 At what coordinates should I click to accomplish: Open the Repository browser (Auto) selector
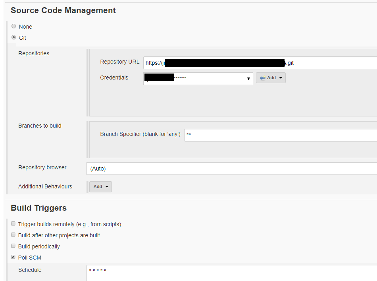pyautogui.click(x=232, y=169)
